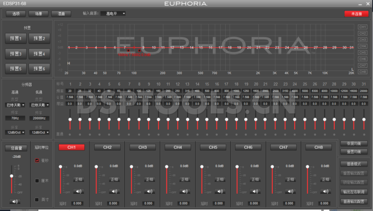Mute CH5 with its speaker icon
Viewport: 373px width, 211px height.
[220, 191]
